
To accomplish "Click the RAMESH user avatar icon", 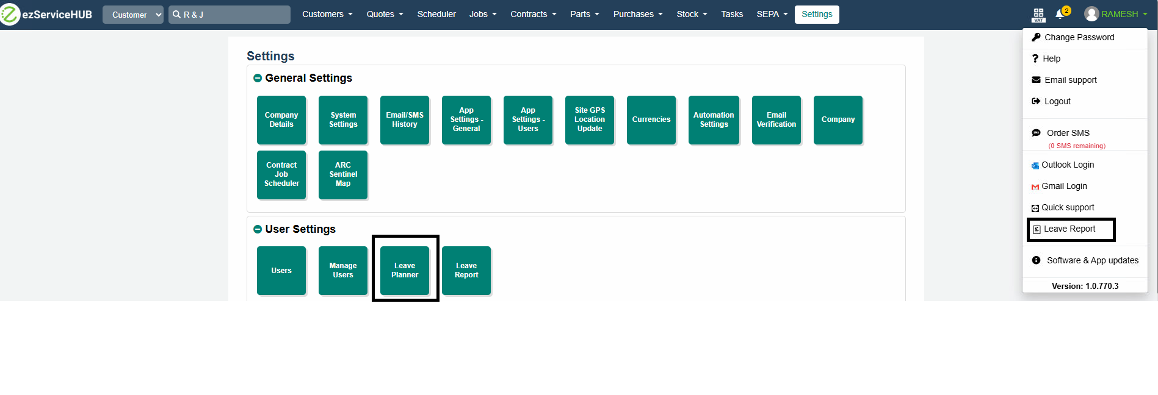I will click(1091, 14).
